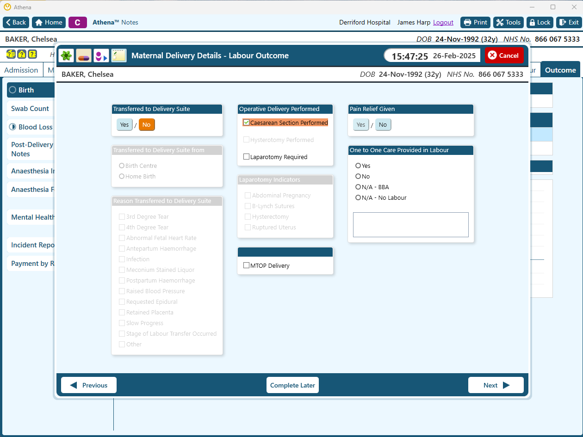583x437 pixels.
Task: Open the Incident Report sidebar item
Action: [x=31, y=245]
